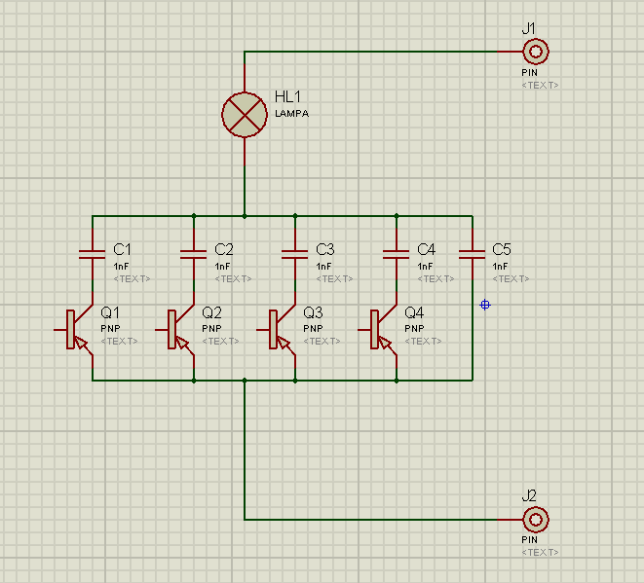Screen dimensions: 644x583
Task: Select the HL1 lamp symbol
Action: (244, 115)
